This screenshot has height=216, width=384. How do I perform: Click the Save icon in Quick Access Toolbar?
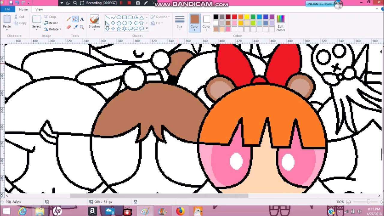pos(11,3)
